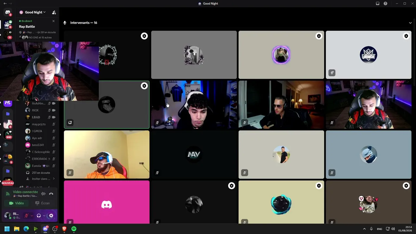The image size is (416, 234).
Task: Click the muted icon on the orange hoodie tile
Action: (70, 173)
